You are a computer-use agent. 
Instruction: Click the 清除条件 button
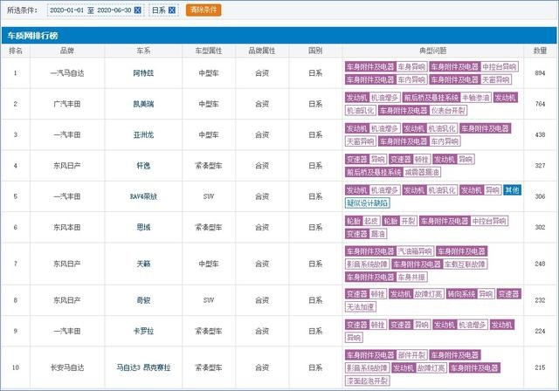[x=204, y=10]
